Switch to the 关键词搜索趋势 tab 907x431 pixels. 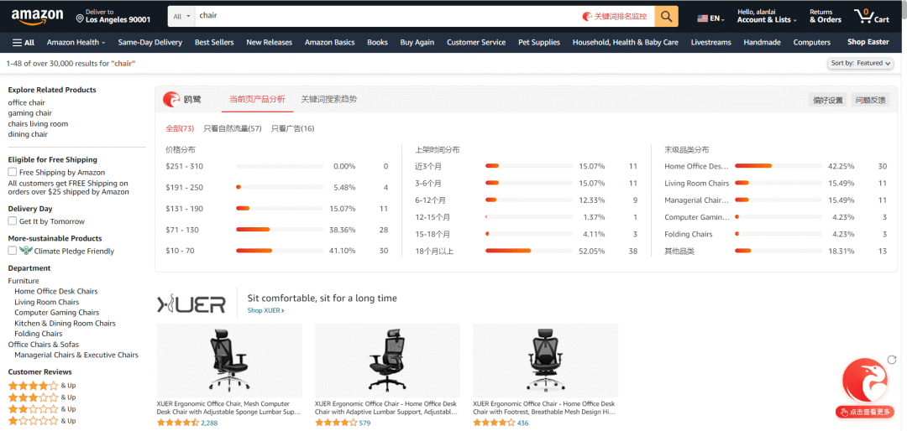pyautogui.click(x=328, y=99)
